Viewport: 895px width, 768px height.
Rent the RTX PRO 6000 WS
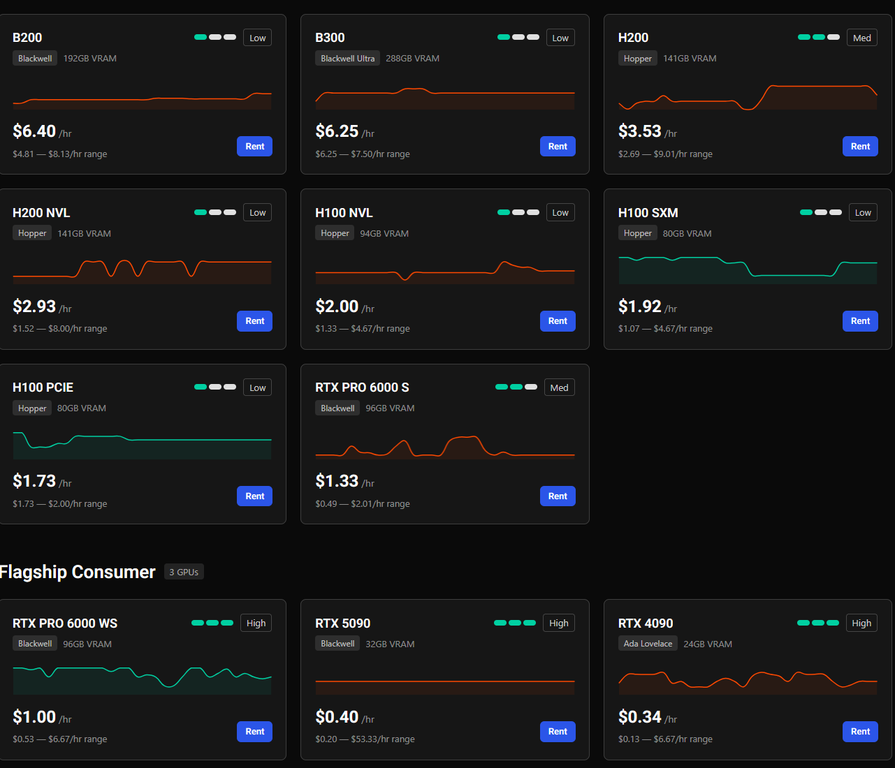[x=255, y=732]
